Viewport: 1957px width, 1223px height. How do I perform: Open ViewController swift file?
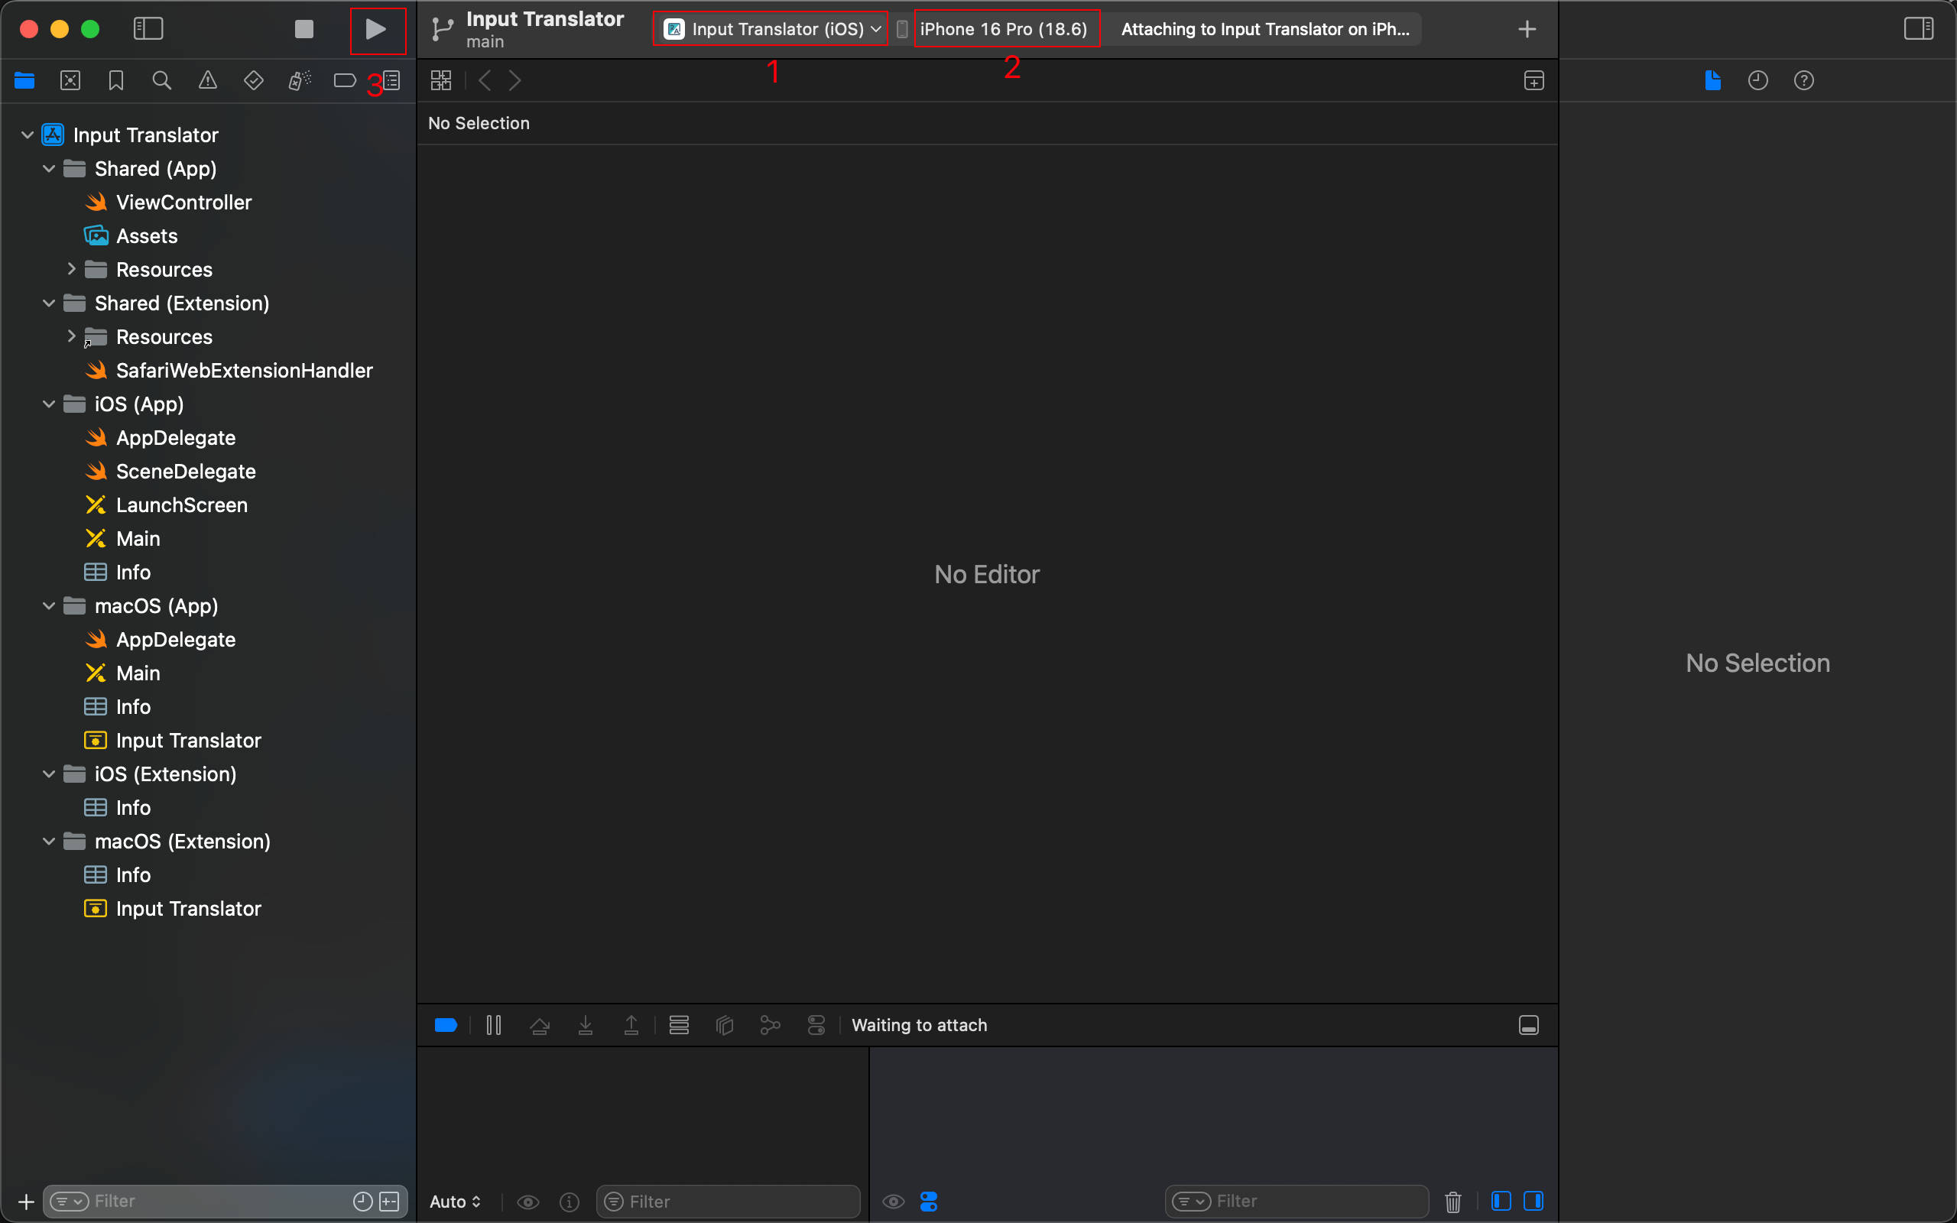[x=183, y=203]
